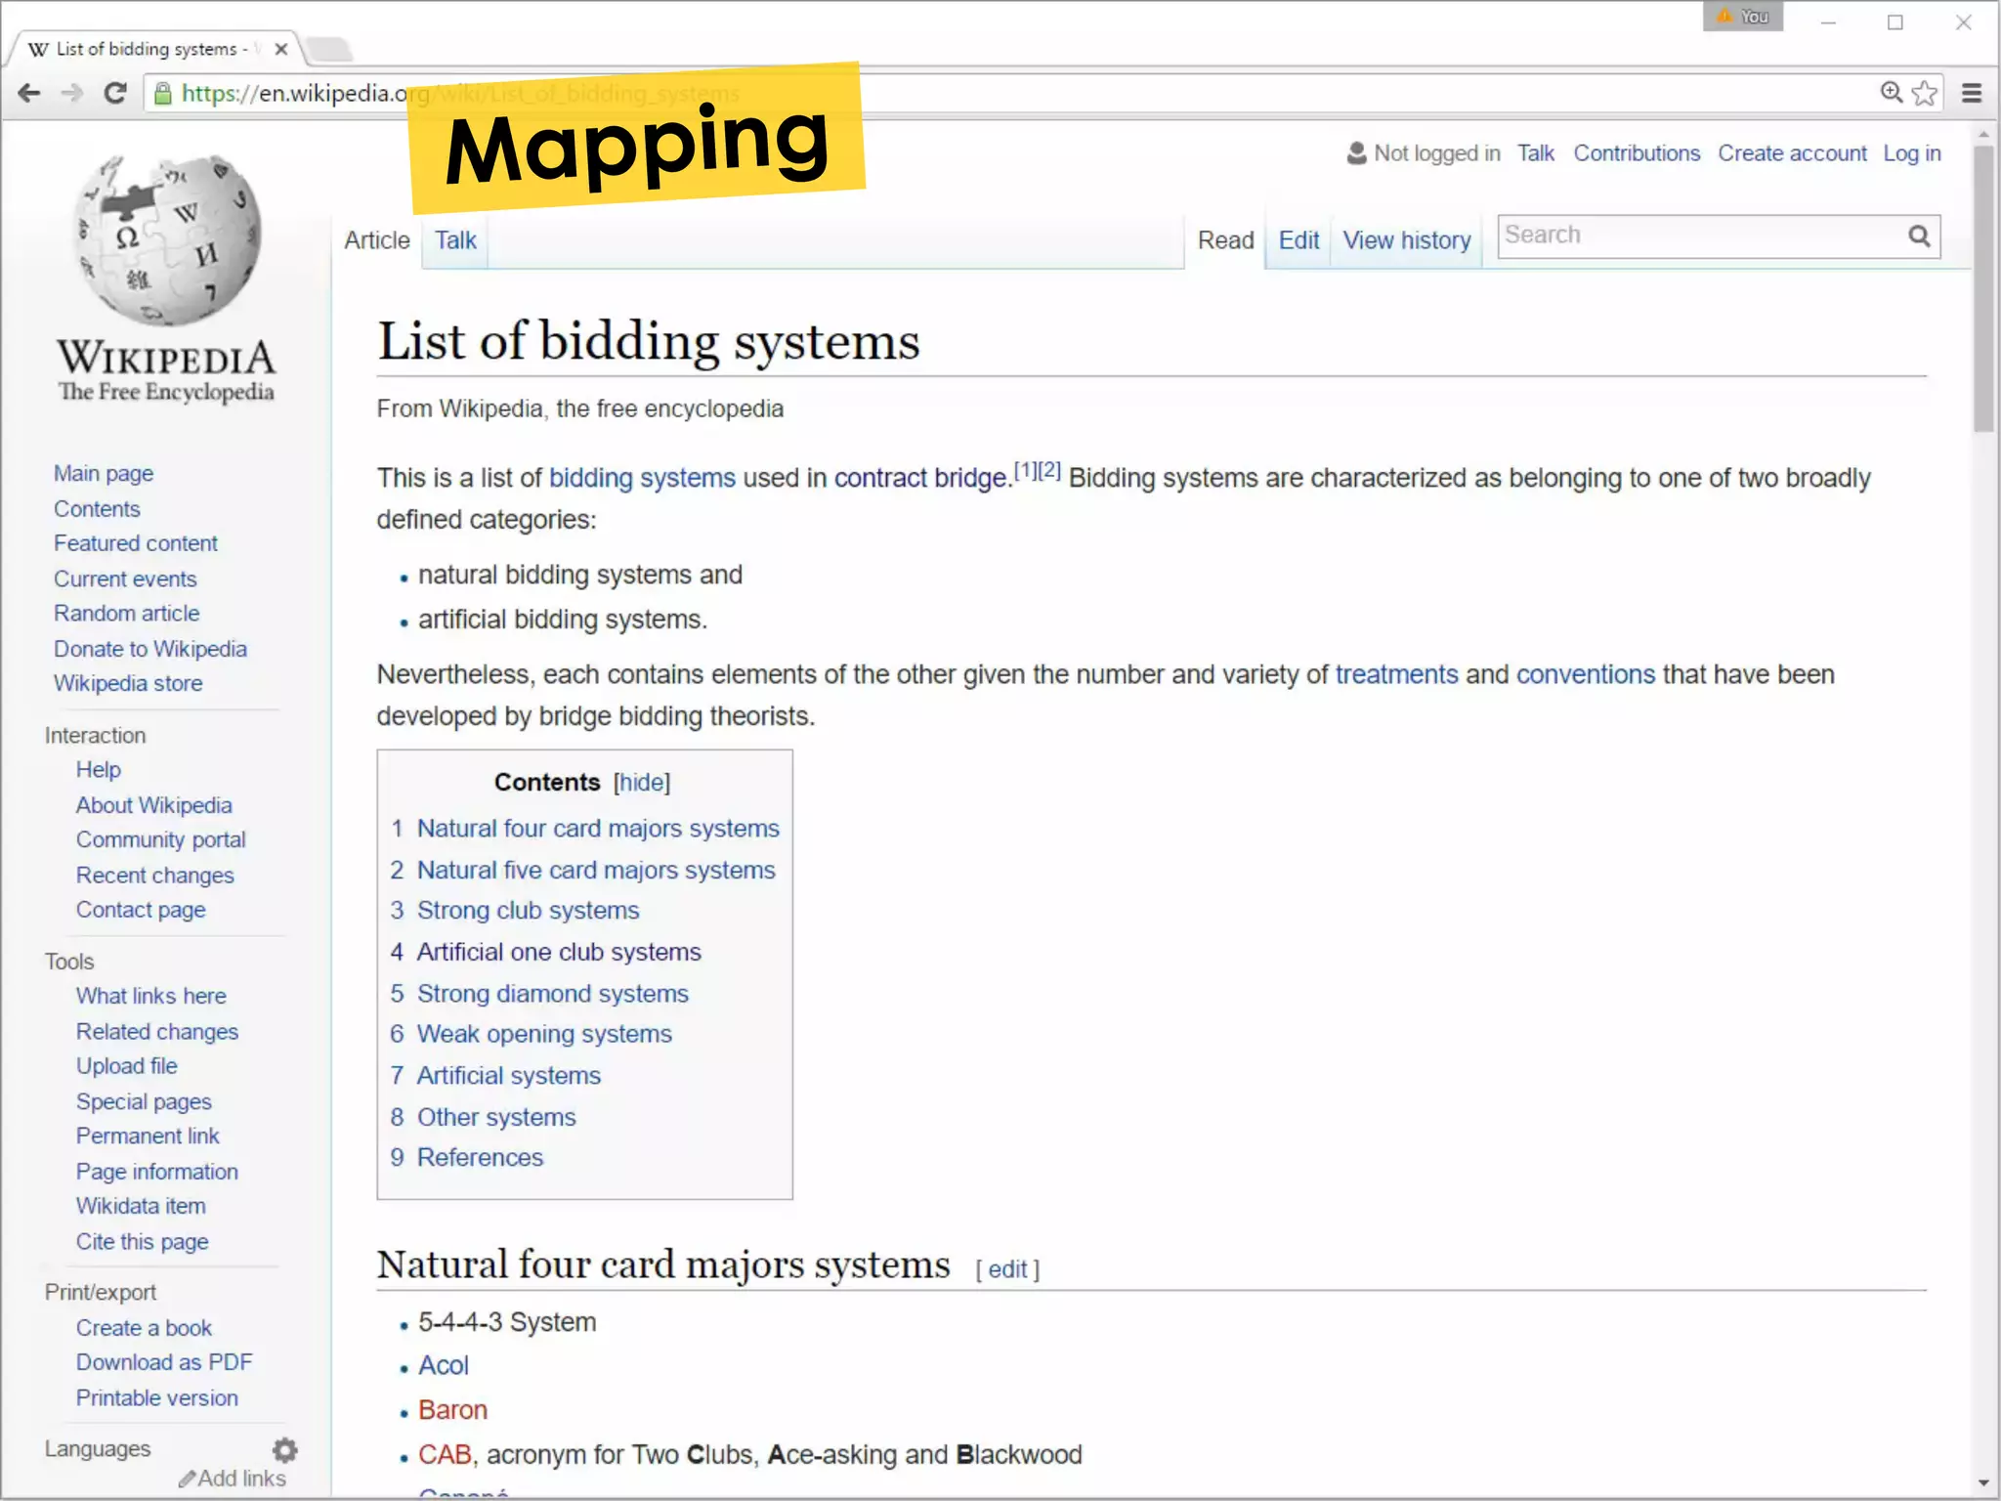The height and width of the screenshot is (1501, 2001).
Task: Open About Wikipedia
Action: [x=154, y=805]
